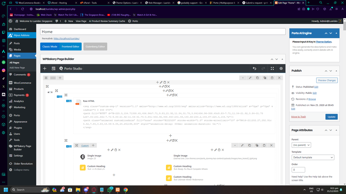Delete the Custom row
The image size is (346, 194).
[271, 145]
